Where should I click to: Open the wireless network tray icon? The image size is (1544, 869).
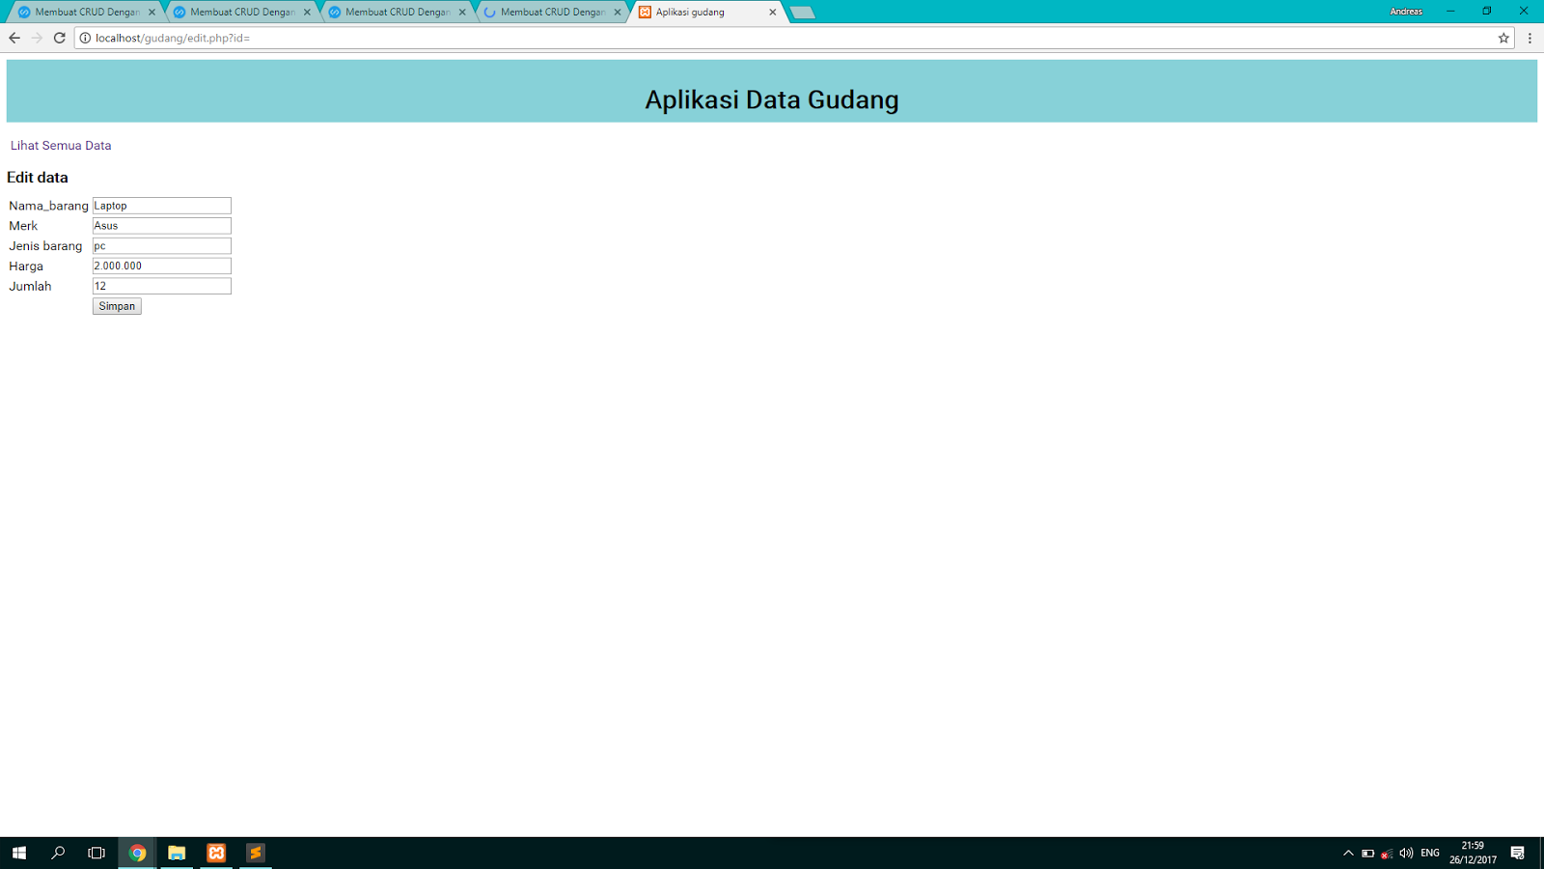click(x=1386, y=853)
